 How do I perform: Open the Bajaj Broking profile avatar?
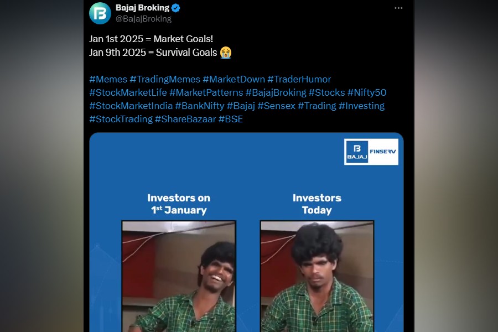(x=100, y=13)
